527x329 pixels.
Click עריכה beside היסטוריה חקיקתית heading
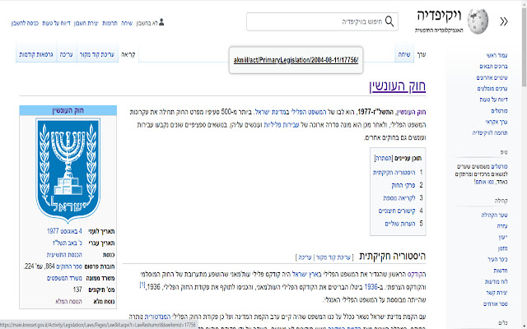(305, 257)
